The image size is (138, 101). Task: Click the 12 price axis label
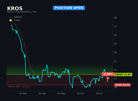(x=115, y=70)
